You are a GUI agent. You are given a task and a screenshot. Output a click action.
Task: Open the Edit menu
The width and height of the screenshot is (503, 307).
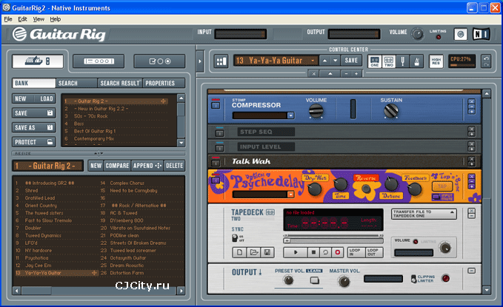click(22, 19)
